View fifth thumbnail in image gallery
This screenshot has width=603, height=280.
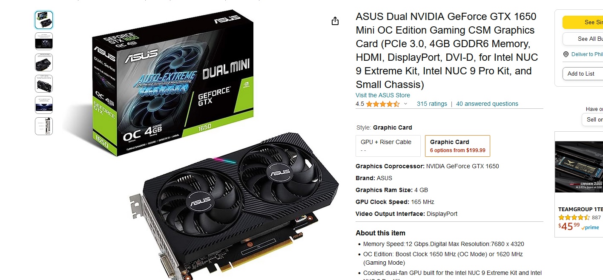tap(44, 105)
